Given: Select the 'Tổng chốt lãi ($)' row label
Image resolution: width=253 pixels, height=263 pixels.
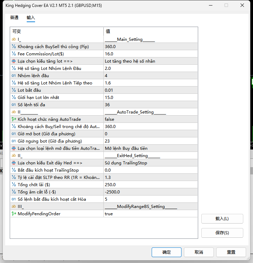Looking at the screenshot, I should click(34, 185).
